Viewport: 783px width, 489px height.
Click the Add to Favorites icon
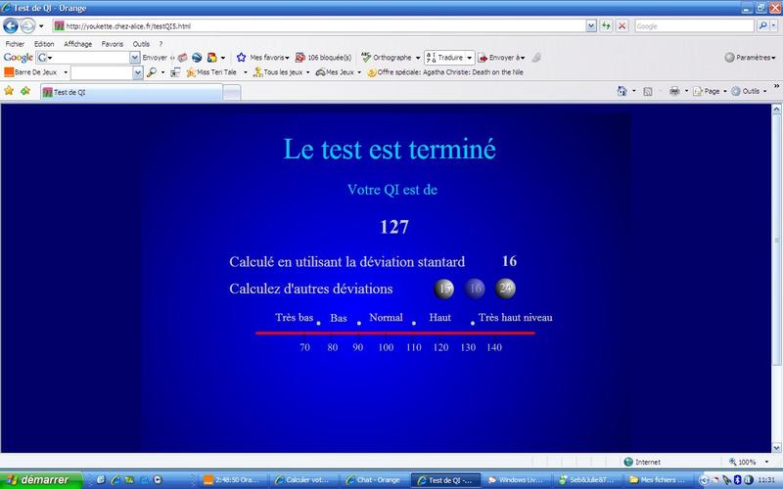[25, 91]
